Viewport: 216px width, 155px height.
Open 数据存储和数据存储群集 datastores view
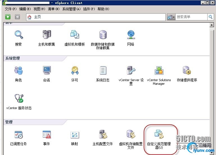pos(103,35)
